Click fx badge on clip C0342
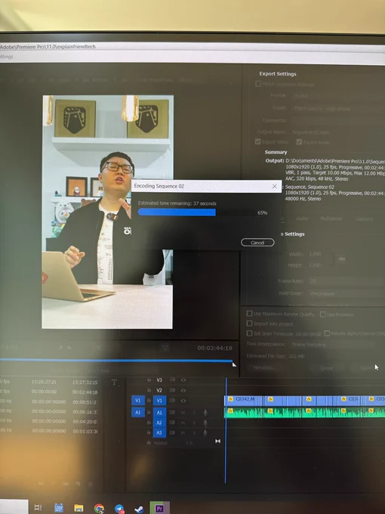Viewport: 385px width, 514px height. pos(230,399)
